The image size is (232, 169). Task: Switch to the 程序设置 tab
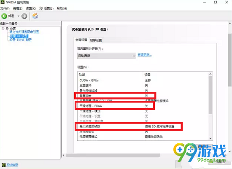(96, 40)
